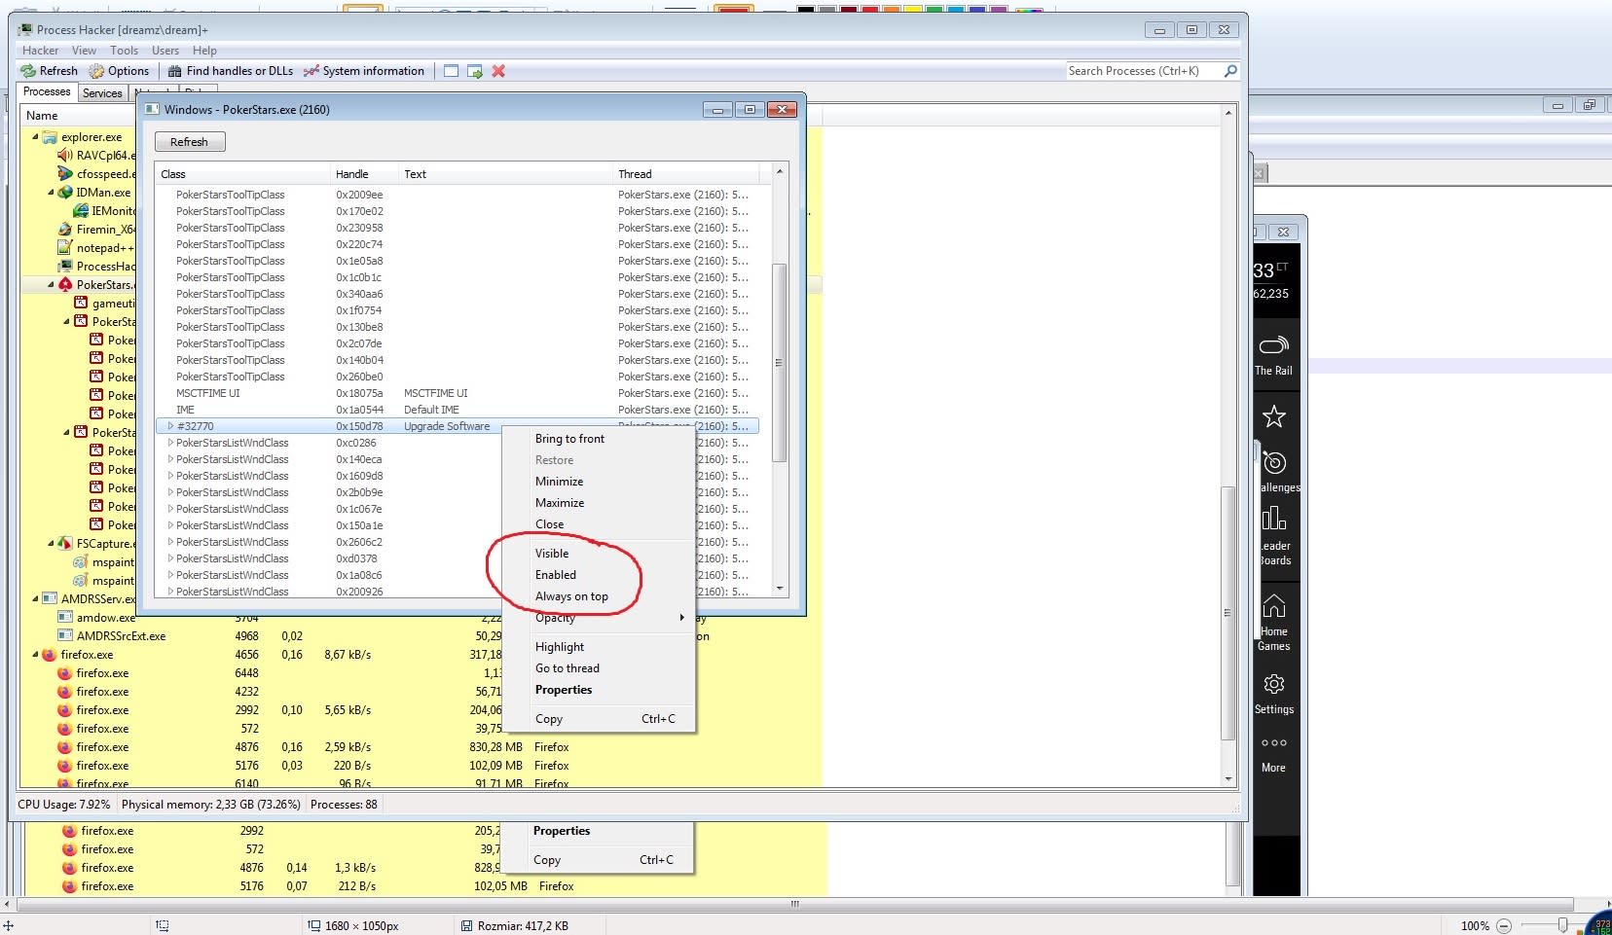
Task: Click the AMDRSSrcExt.exe process icon
Action: coord(65,636)
